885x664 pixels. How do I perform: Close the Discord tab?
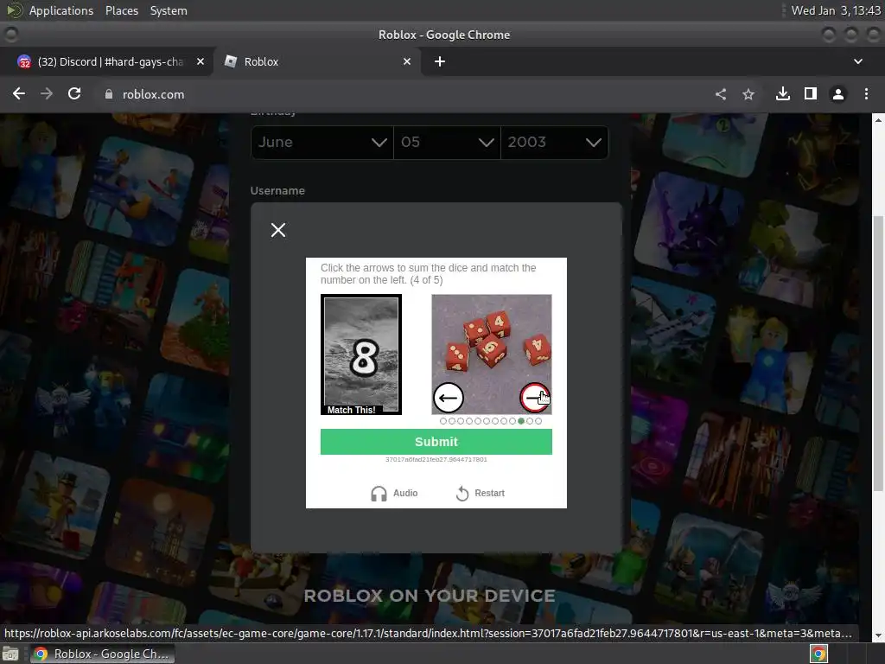pyautogui.click(x=201, y=61)
